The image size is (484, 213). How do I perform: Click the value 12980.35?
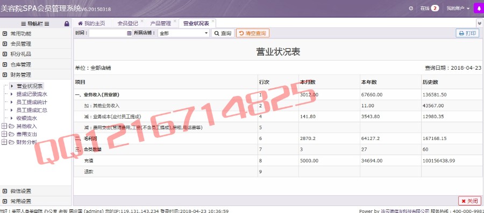click(433, 116)
